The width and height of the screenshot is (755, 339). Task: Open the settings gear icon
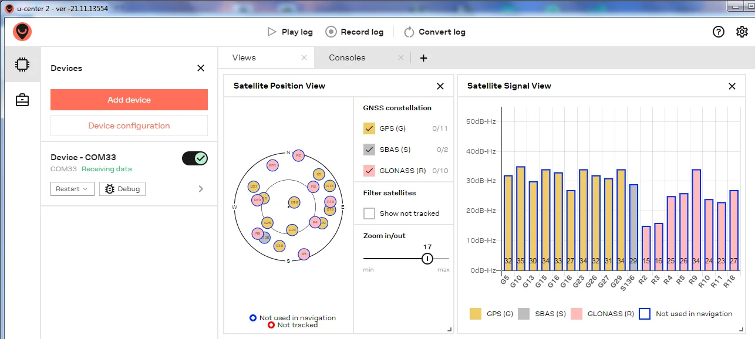click(742, 32)
